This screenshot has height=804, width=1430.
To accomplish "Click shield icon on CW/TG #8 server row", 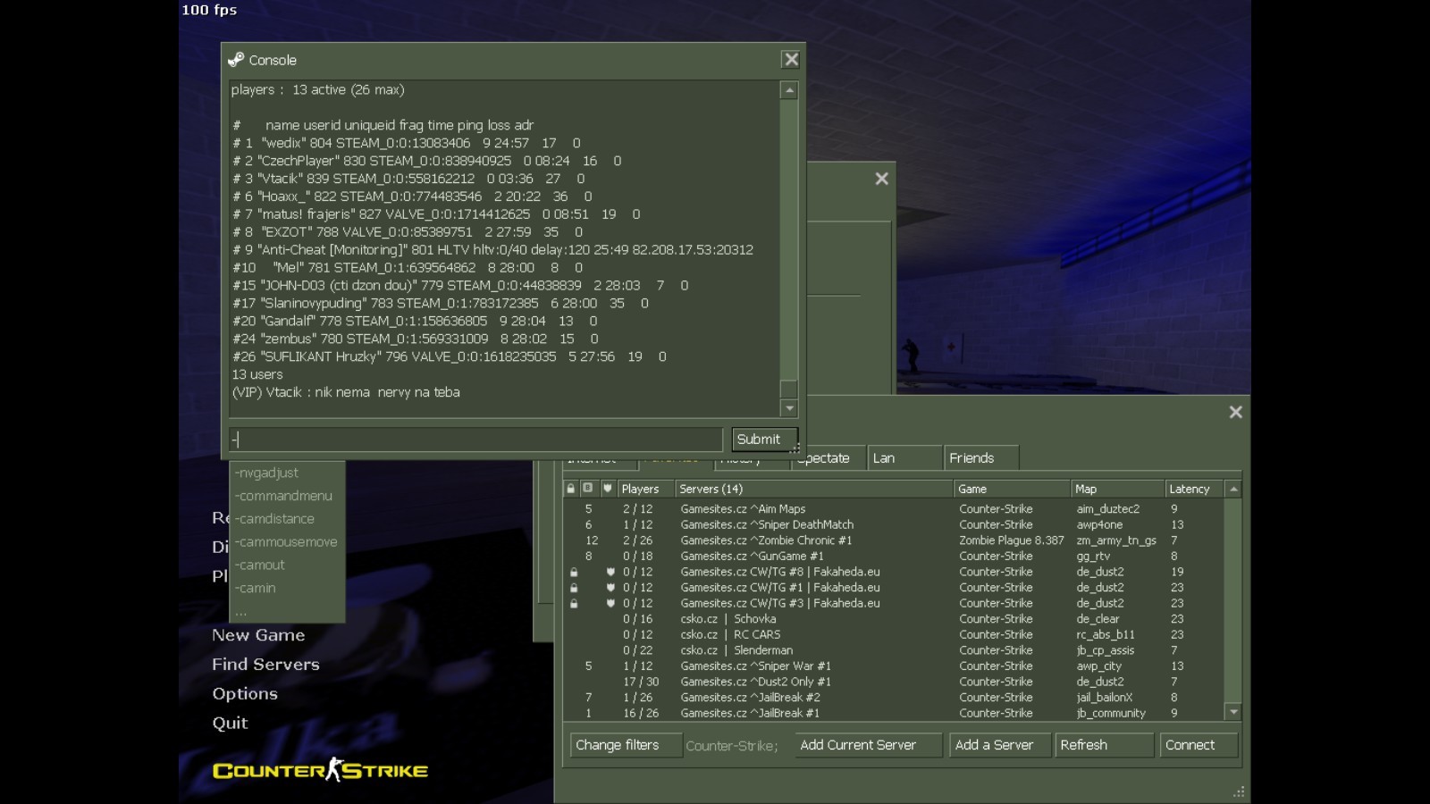I will pyautogui.click(x=610, y=572).
